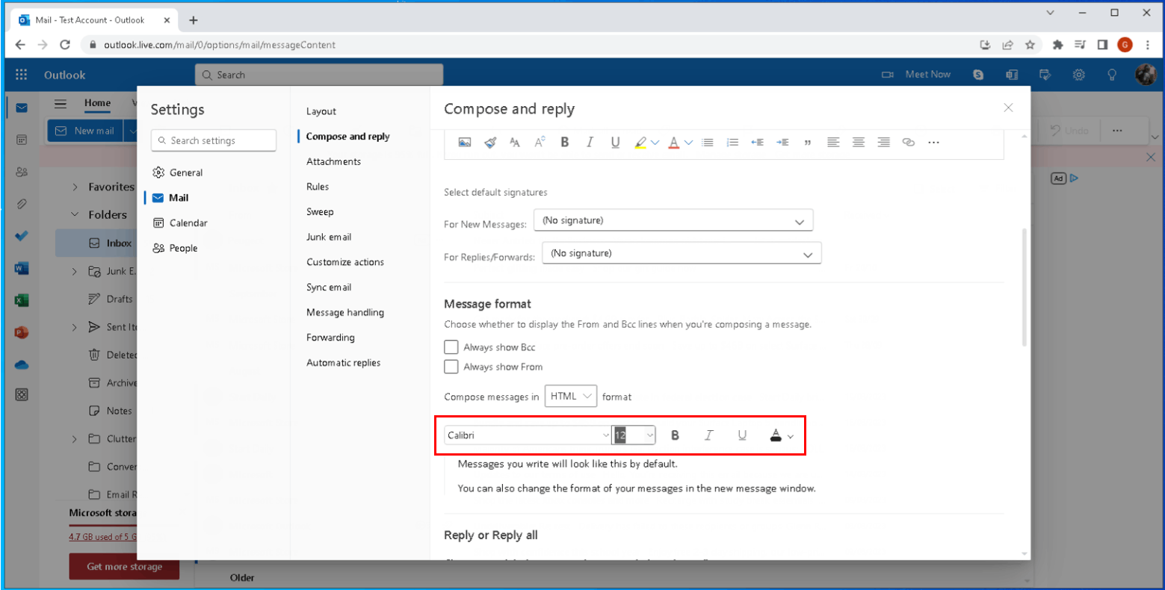Insert a hyperlink using the link icon
This screenshot has width=1165, height=590.
[x=909, y=142]
